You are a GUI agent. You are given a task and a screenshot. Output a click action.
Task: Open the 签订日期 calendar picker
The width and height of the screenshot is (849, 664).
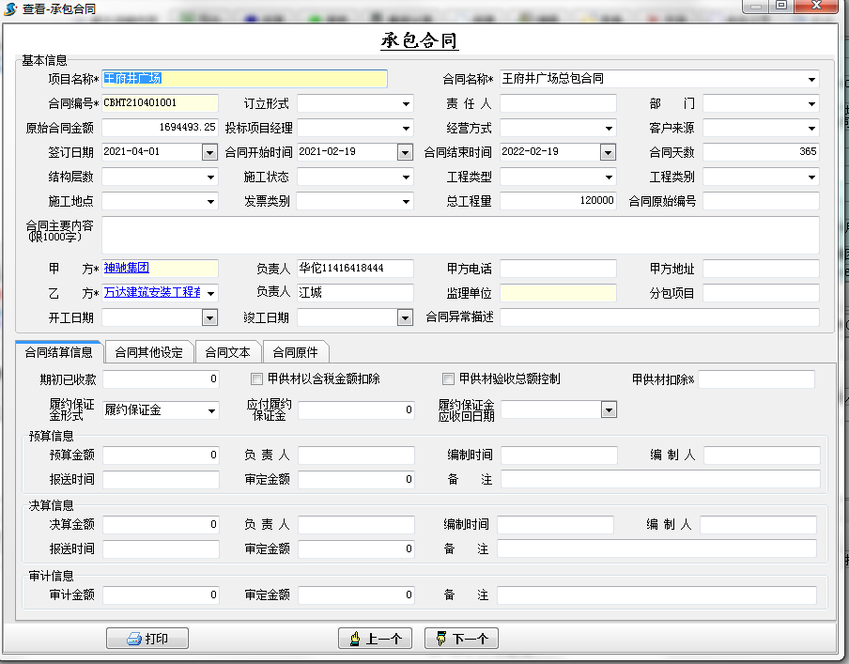(209, 152)
